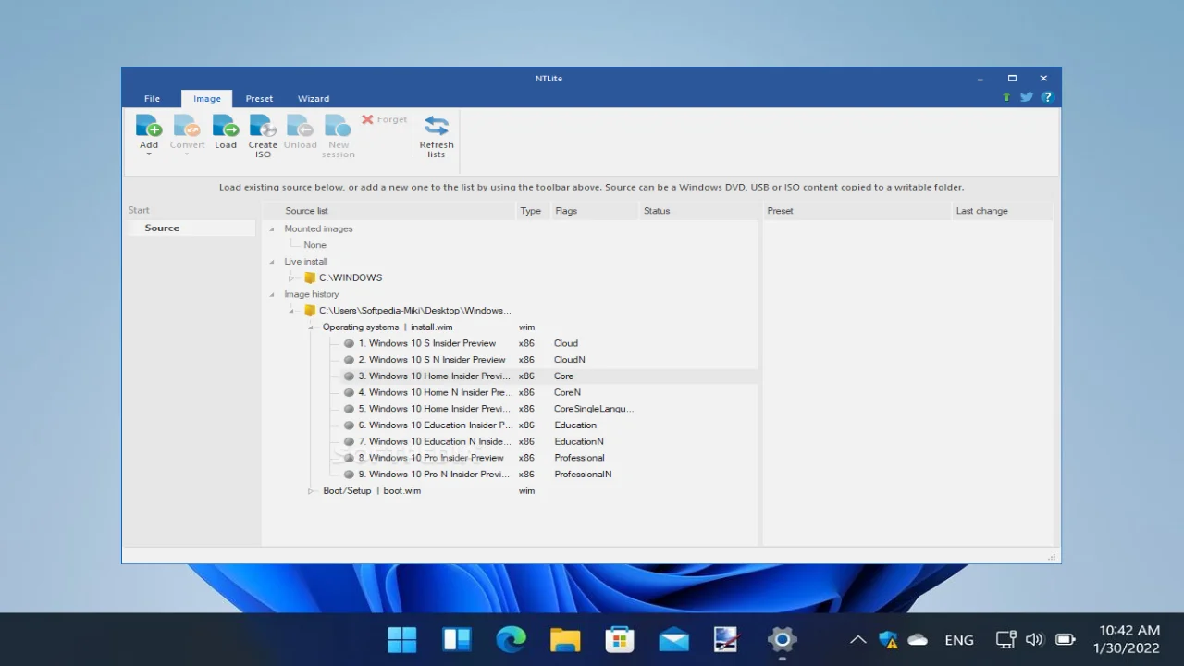Click the green update arrow icon

pos(1006,97)
